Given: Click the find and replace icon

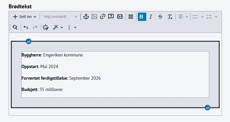Looking at the screenshot, I should (15, 27).
